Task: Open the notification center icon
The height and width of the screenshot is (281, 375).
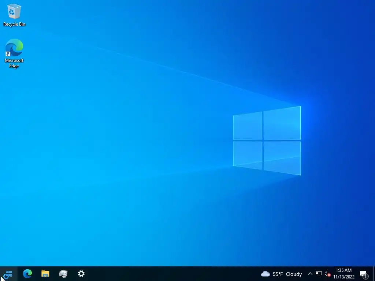Action: coord(364,274)
